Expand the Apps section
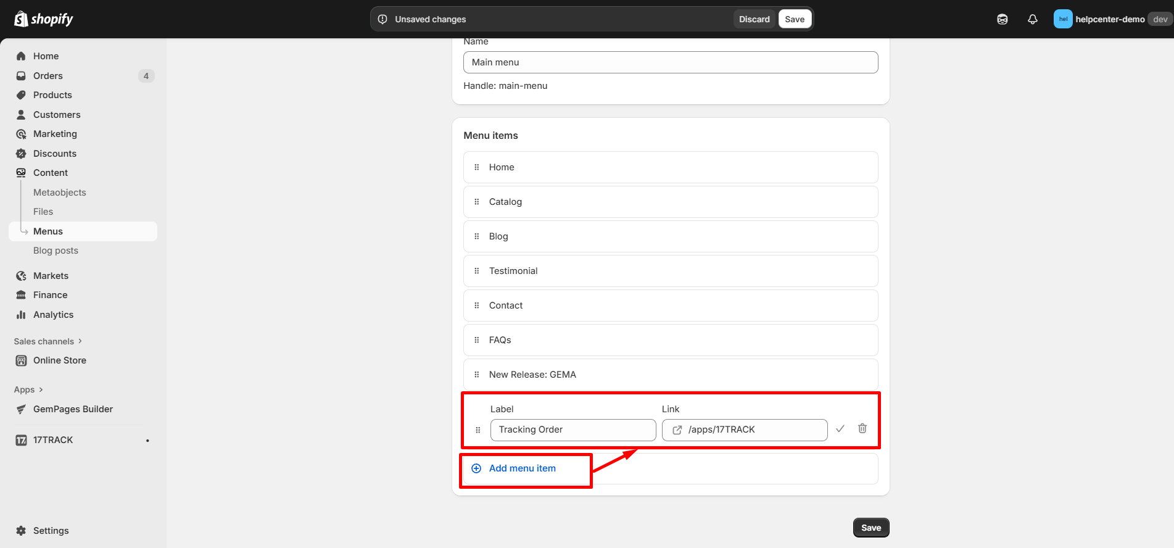The height and width of the screenshot is (548, 1174). (28, 389)
